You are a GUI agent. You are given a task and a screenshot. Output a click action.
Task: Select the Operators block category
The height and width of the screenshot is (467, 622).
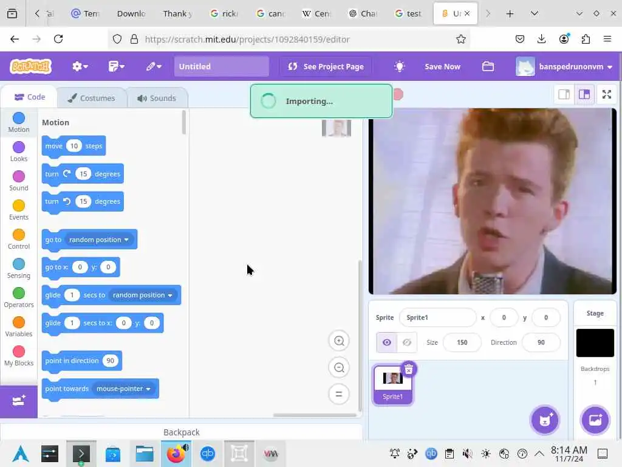[19, 297]
